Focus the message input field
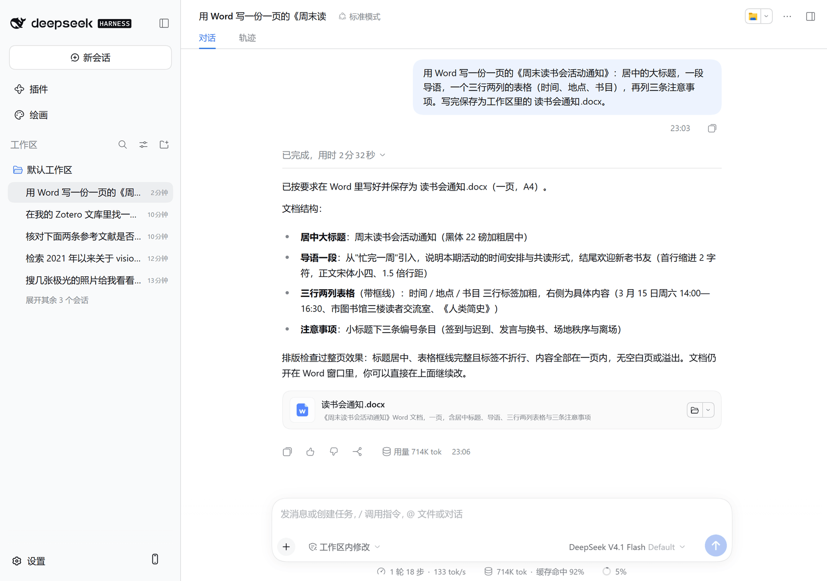 (501, 514)
